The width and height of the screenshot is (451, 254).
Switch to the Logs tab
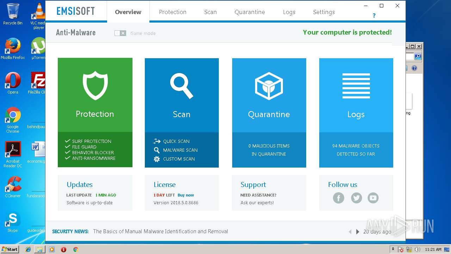(x=289, y=12)
